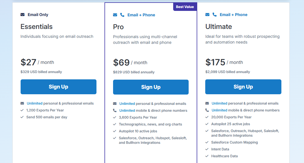This screenshot has width=304, height=163.
Task: Click the phone icon in Pro plan header
Action: pos(122,15)
